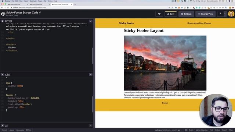235x132 pixels.
Task: Open the Window menu
Action: [x=50, y=1]
